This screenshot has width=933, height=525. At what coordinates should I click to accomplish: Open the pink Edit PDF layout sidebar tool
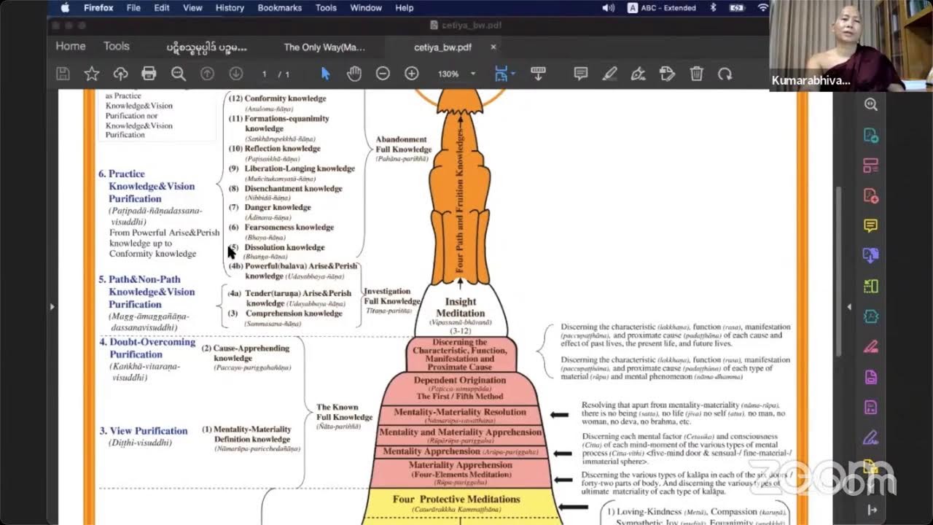point(870,166)
